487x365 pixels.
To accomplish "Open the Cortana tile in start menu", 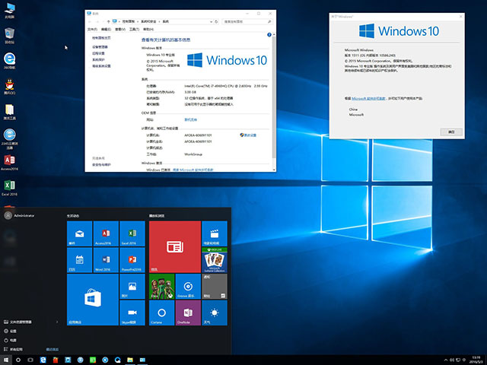I will click(x=161, y=313).
